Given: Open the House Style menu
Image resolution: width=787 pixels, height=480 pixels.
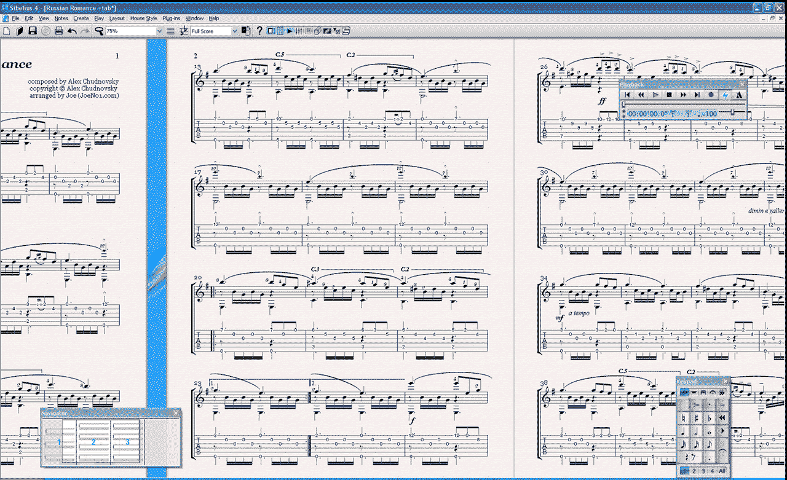Looking at the screenshot, I should pyautogui.click(x=144, y=18).
